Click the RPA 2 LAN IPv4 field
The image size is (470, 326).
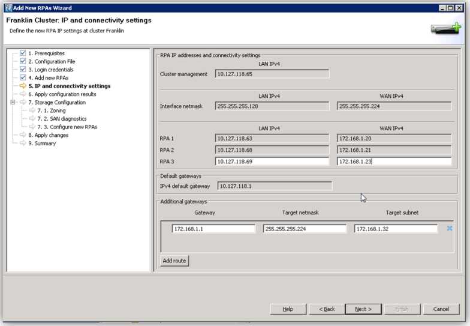click(272, 150)
